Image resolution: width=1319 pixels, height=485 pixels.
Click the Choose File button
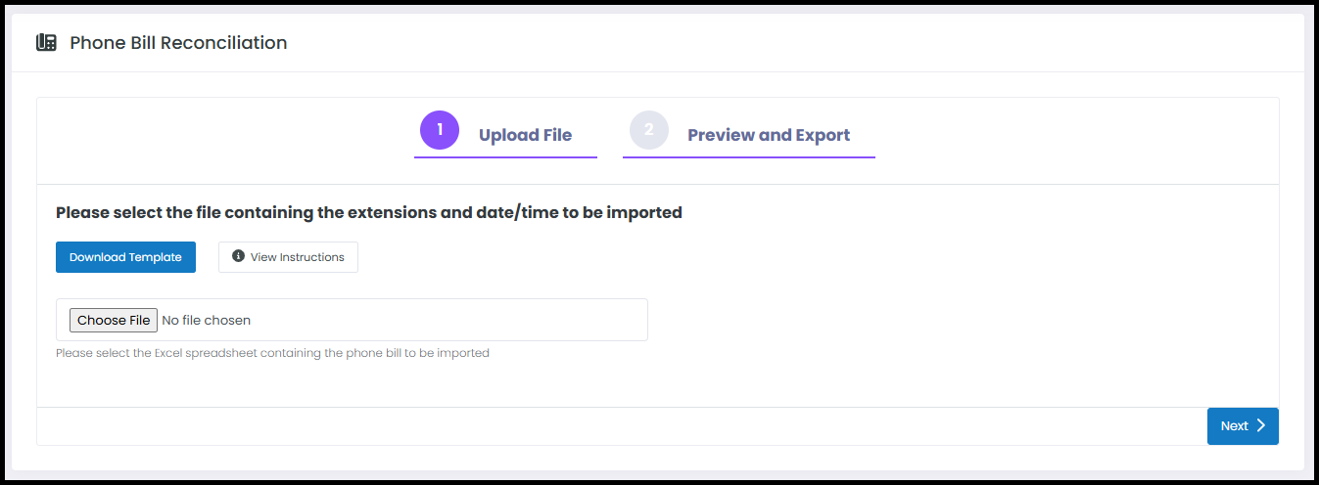(x=114, y=320)
